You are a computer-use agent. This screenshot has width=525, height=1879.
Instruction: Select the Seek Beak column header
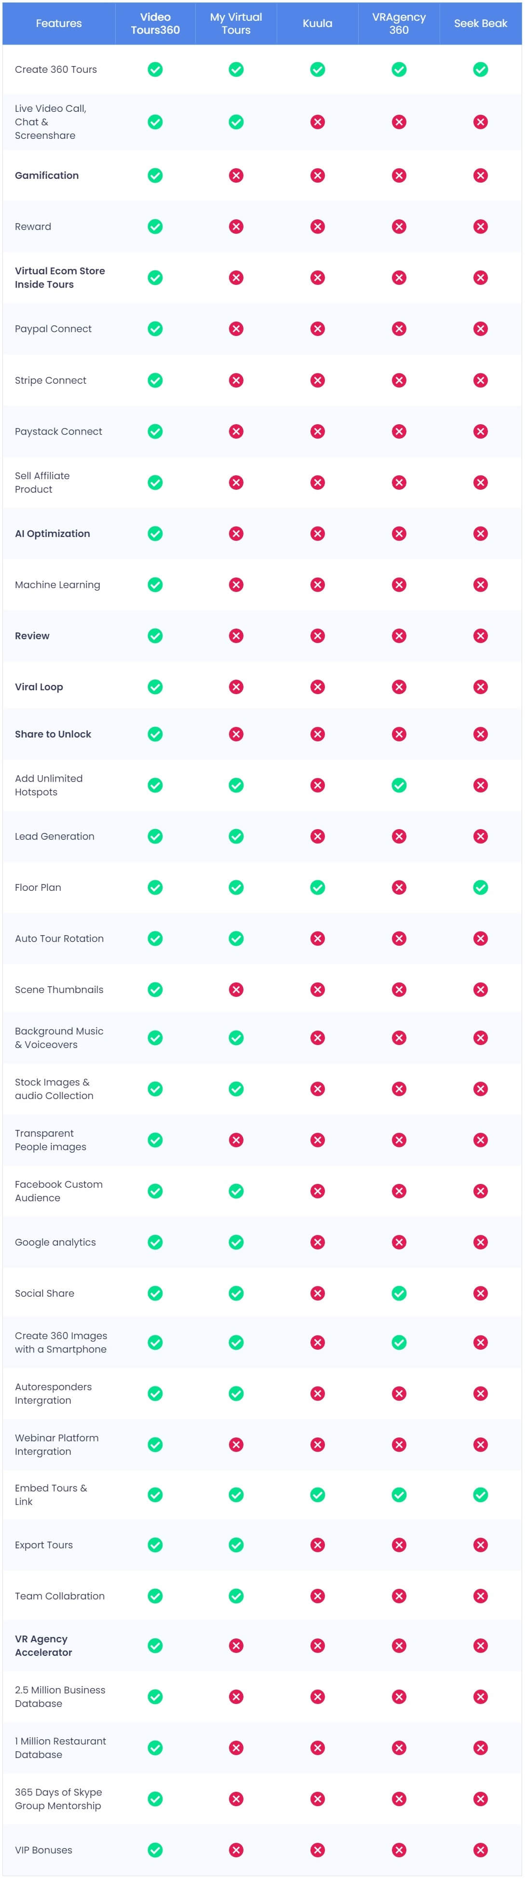(x=481, y=23)
